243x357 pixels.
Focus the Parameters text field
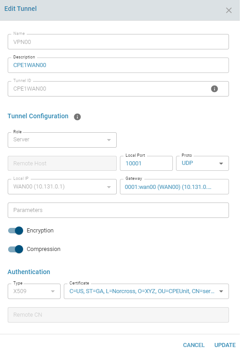118,210
